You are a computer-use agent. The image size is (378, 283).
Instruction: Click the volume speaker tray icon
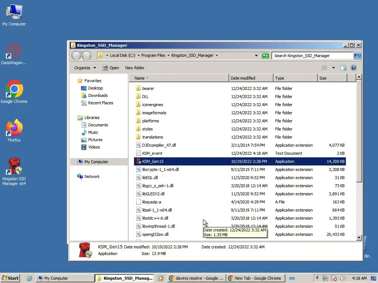(x=343, y=279)
